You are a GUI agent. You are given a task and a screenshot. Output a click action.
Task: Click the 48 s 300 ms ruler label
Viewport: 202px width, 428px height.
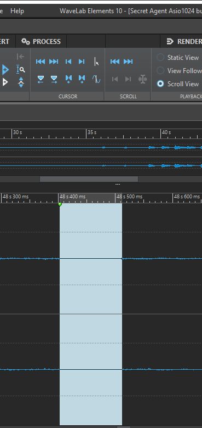(15, 197)
